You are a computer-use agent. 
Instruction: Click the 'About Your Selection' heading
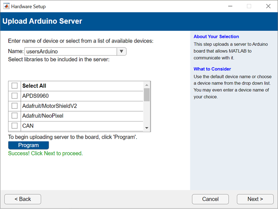pos(216,36)
